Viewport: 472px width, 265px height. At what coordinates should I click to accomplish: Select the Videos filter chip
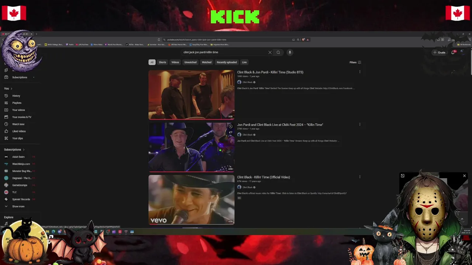point(175,62)
